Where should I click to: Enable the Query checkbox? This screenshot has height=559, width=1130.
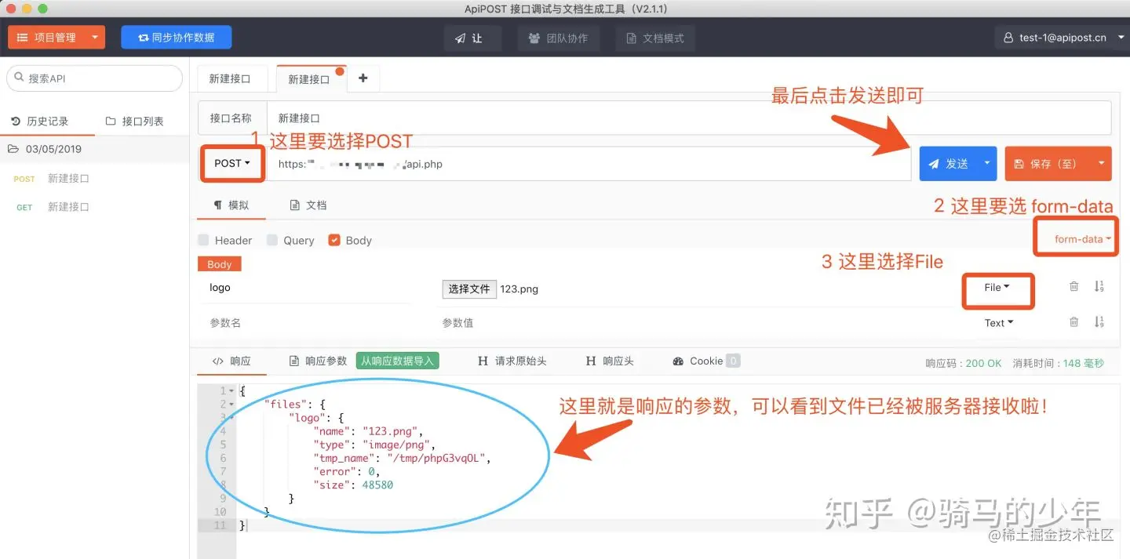coord(272,240)
